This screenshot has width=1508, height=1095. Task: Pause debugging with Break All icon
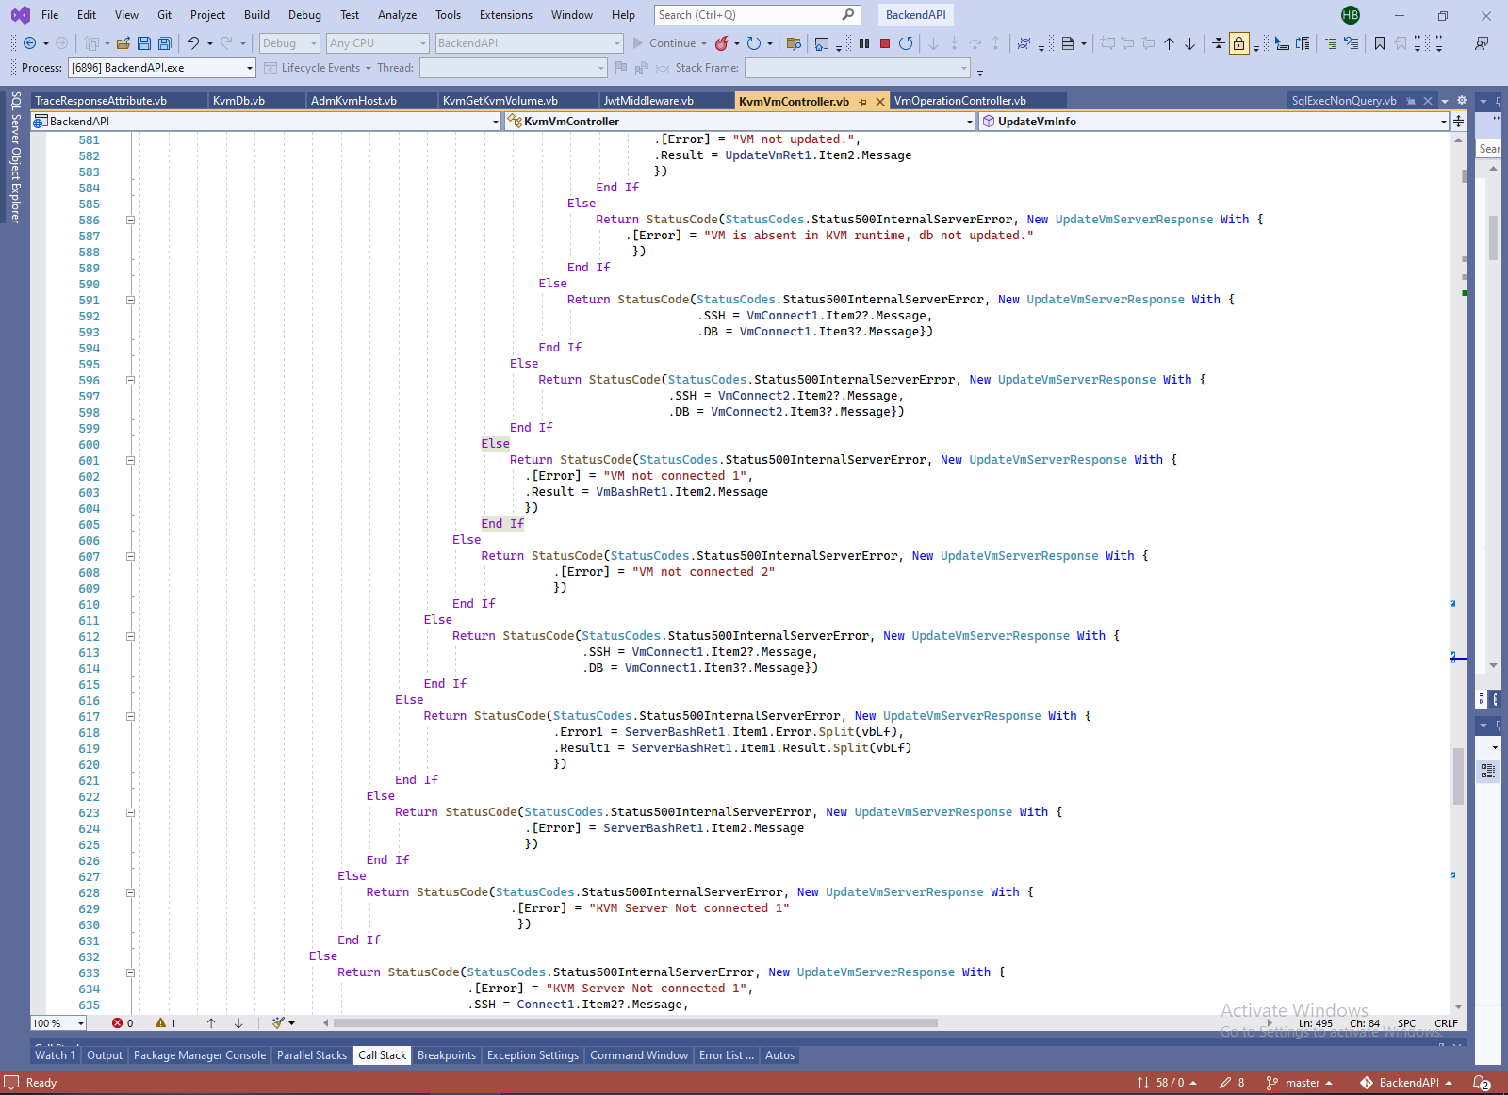tap(864, 43)
